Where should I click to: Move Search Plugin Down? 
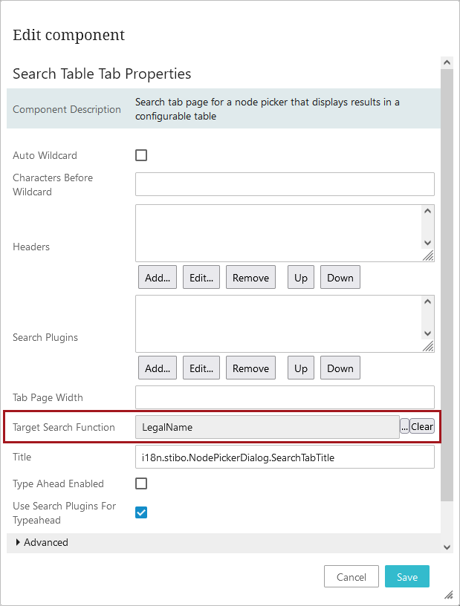[x=340, y=368]
